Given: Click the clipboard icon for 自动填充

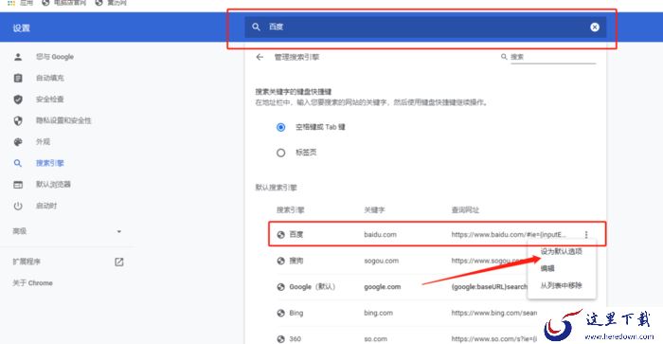Looking at the screenshot, I should click(x=18, y=78).
